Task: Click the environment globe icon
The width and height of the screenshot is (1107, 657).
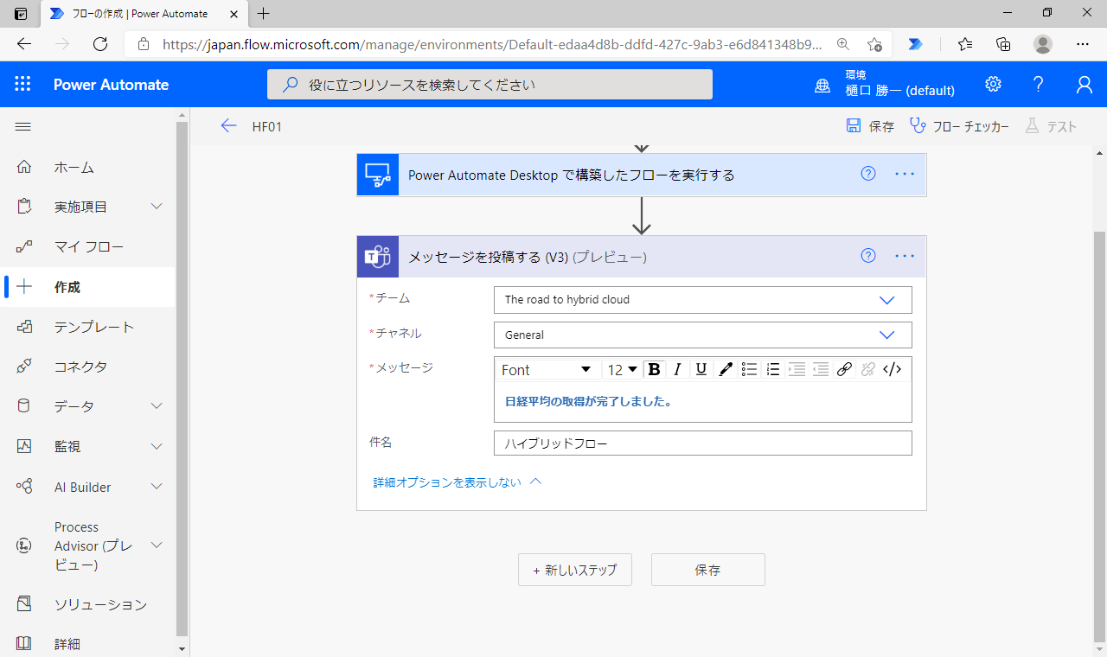Action: [x=822, y=85]
